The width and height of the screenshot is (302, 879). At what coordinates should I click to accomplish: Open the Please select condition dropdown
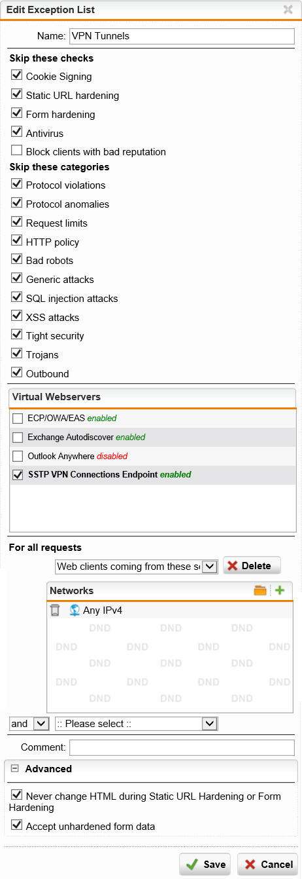pyautogui.click(x=137, y=724)
